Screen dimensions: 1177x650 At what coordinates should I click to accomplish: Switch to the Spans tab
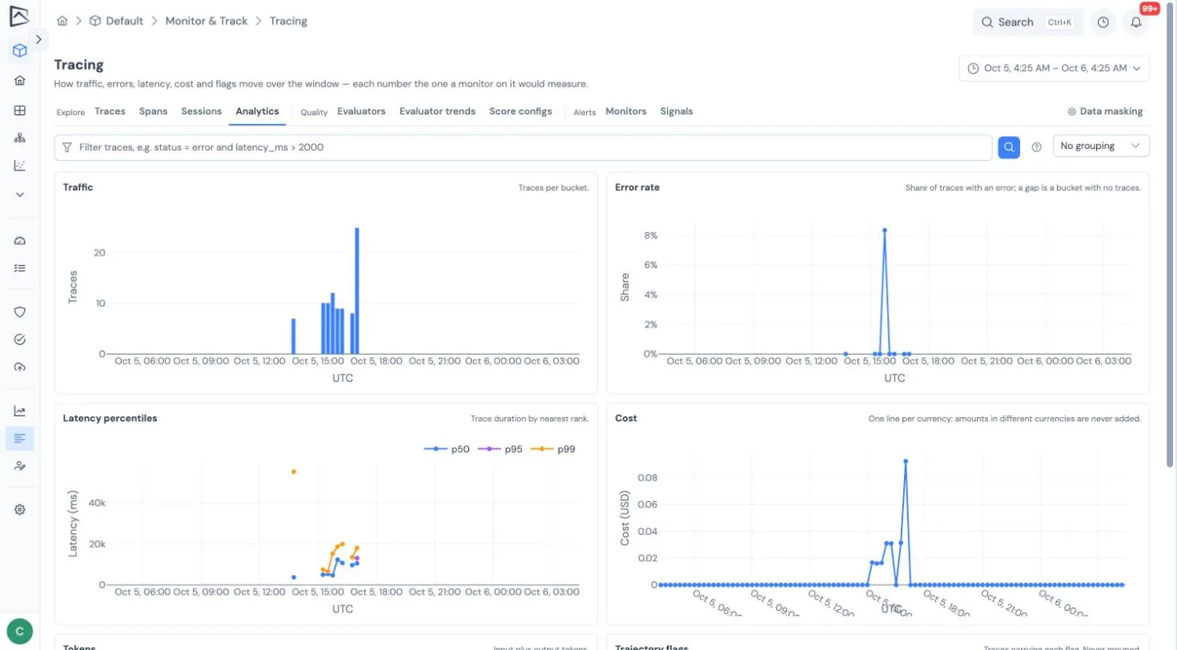pos(153,111)
